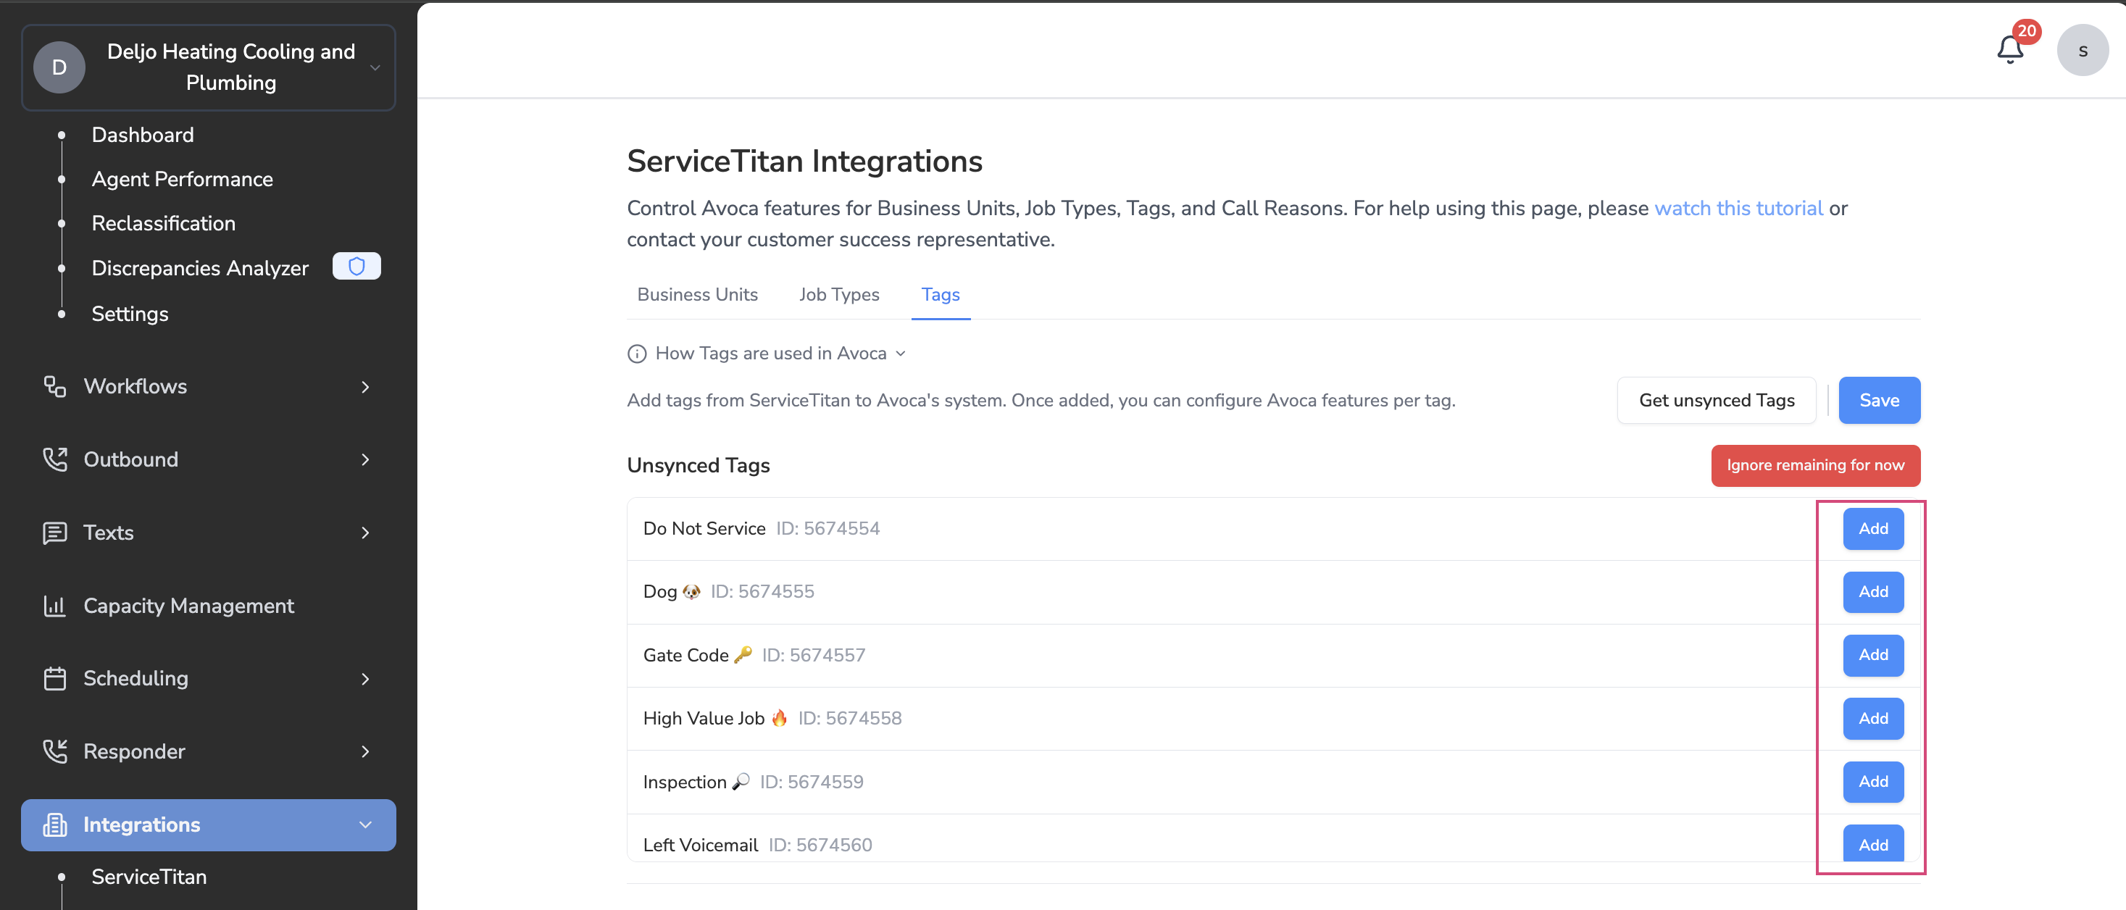
Task: Click the Responder incoming-call icon
Action: point(54,751)
